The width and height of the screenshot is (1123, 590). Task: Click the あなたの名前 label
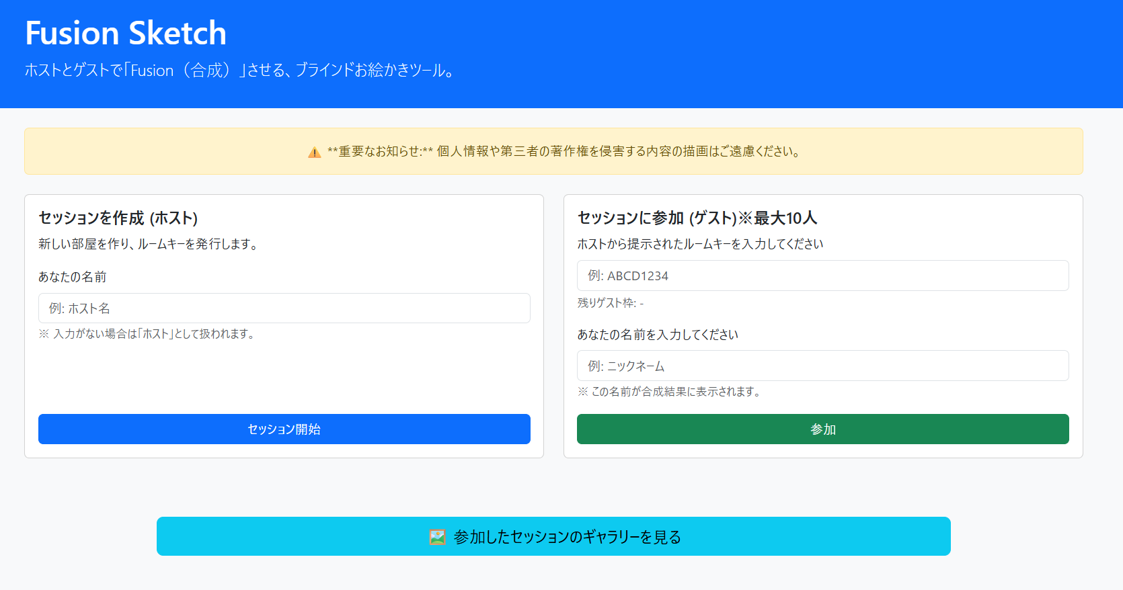click(73, 277)
